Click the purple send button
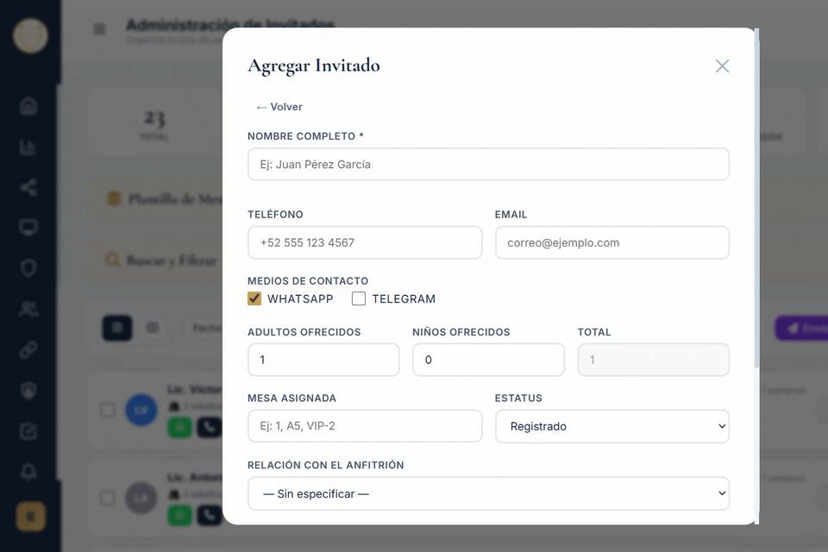The image size is (828, 552). point(801,328)
